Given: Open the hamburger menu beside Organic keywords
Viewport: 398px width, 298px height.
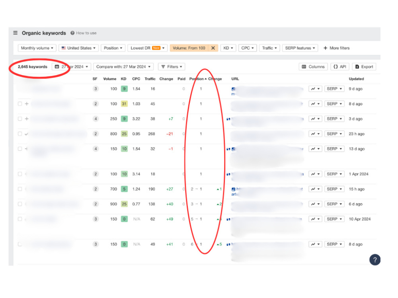Looking at the screenshot, I should point(15,33).
